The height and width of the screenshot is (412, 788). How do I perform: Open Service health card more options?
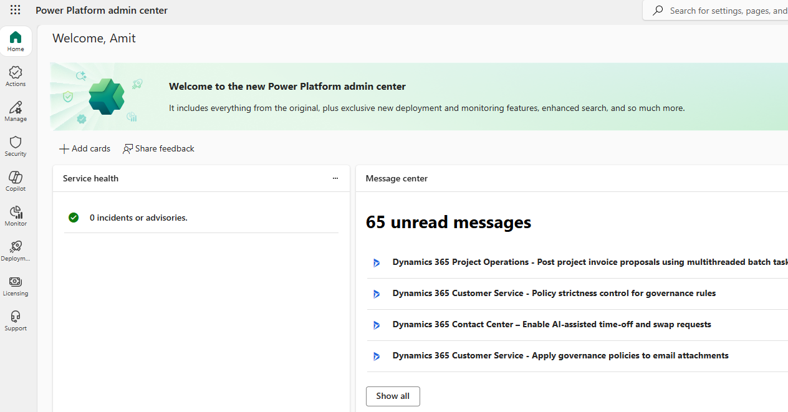[335, 178]
